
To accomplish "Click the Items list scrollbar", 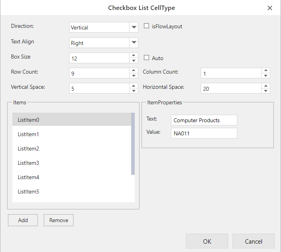I will click(133, 144).
